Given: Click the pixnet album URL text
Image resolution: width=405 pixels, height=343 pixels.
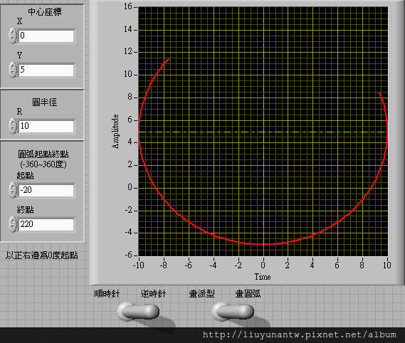Looking at the screenshot, I should pyautogui.click(x=300, y=334).
